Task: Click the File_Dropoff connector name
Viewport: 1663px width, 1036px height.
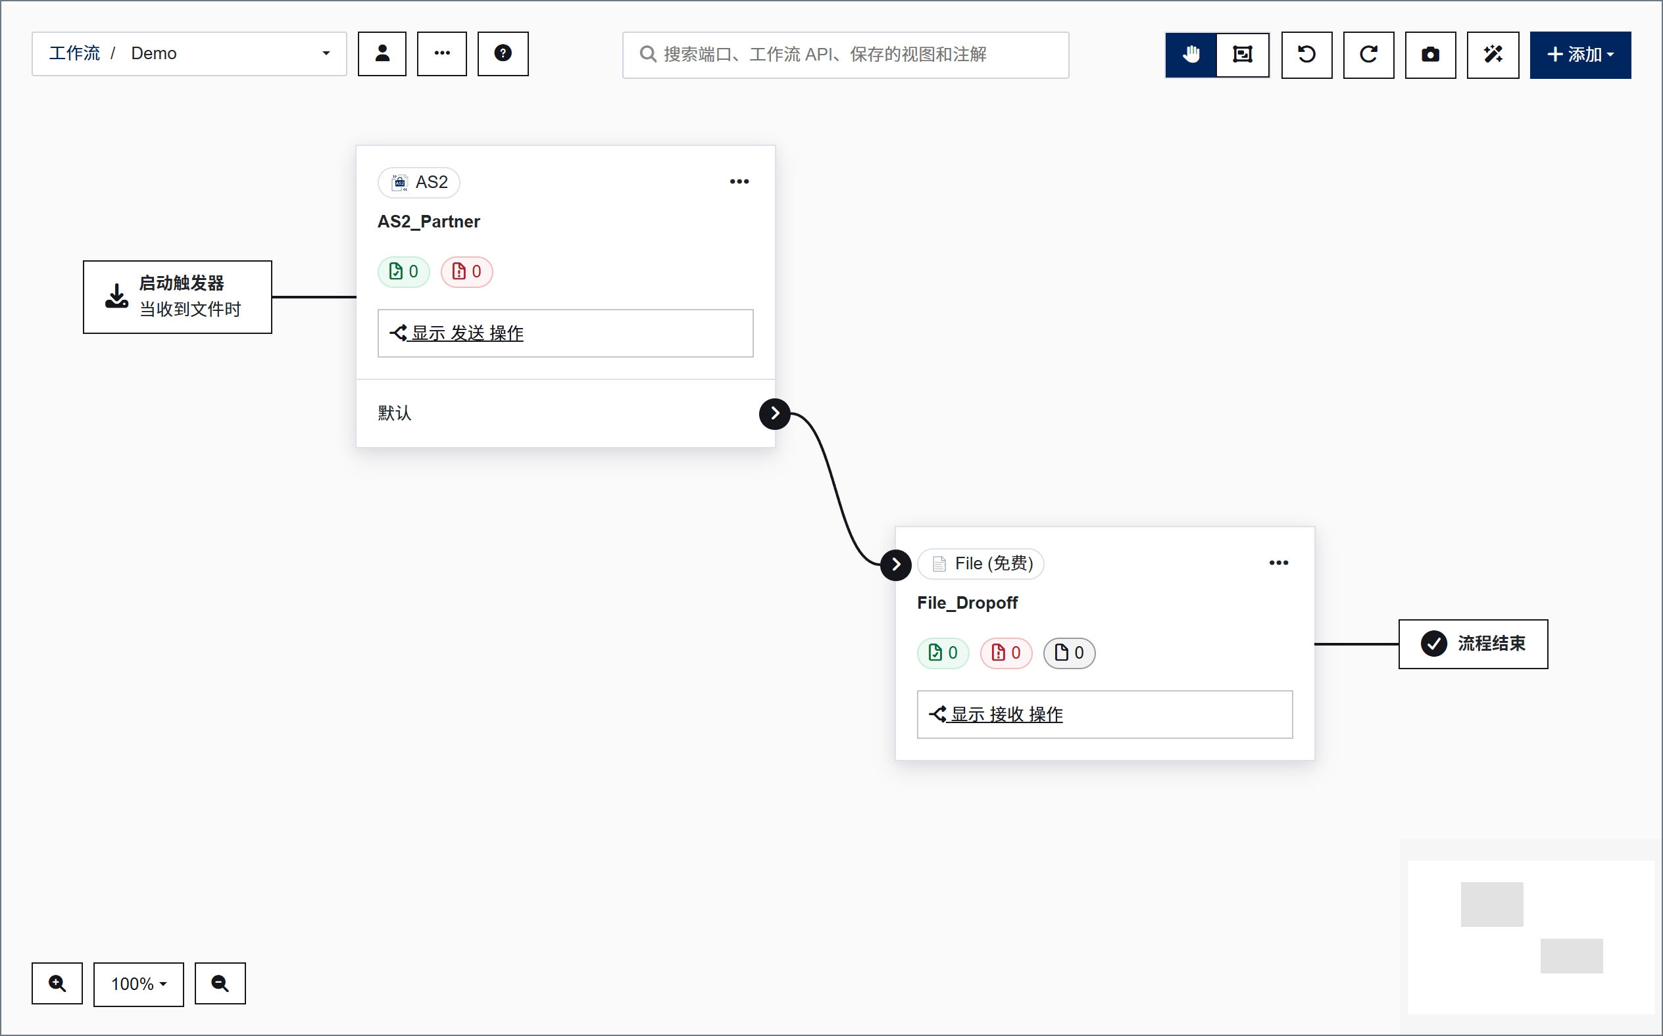Action: [967, 603]
